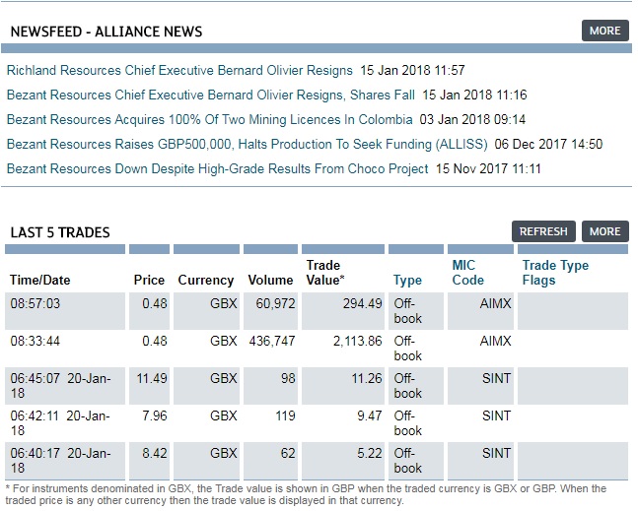
Task: Select the 06:45:07 20-Jan-18 trade time
Action: click(65, 386)
